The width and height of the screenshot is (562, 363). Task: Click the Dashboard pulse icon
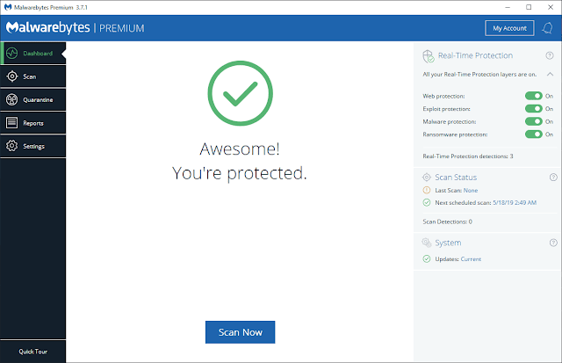tap(11, 53)
